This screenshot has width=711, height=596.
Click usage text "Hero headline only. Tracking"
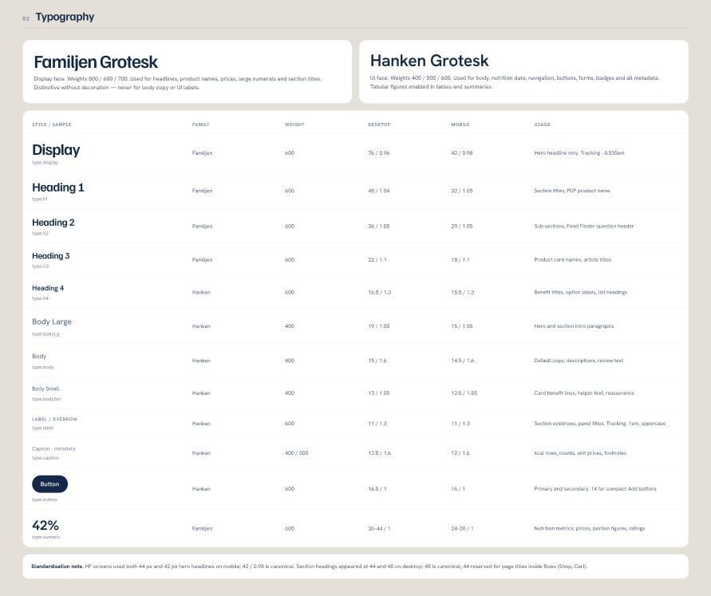point(567,153)
